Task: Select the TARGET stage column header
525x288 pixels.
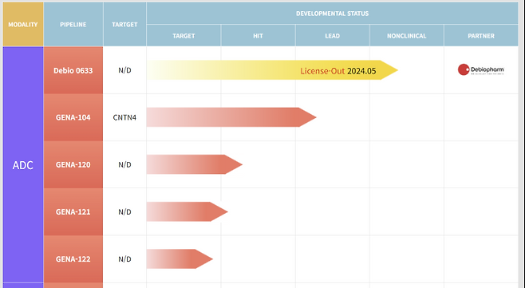Action: click(184, 35)
